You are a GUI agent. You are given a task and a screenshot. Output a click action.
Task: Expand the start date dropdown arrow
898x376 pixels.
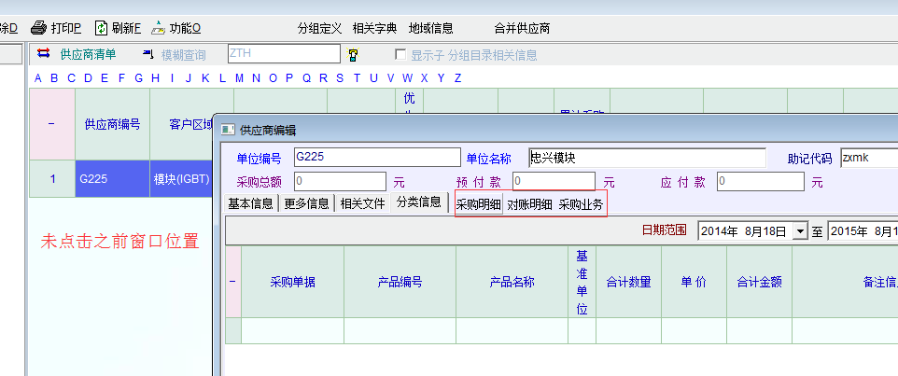799,230
